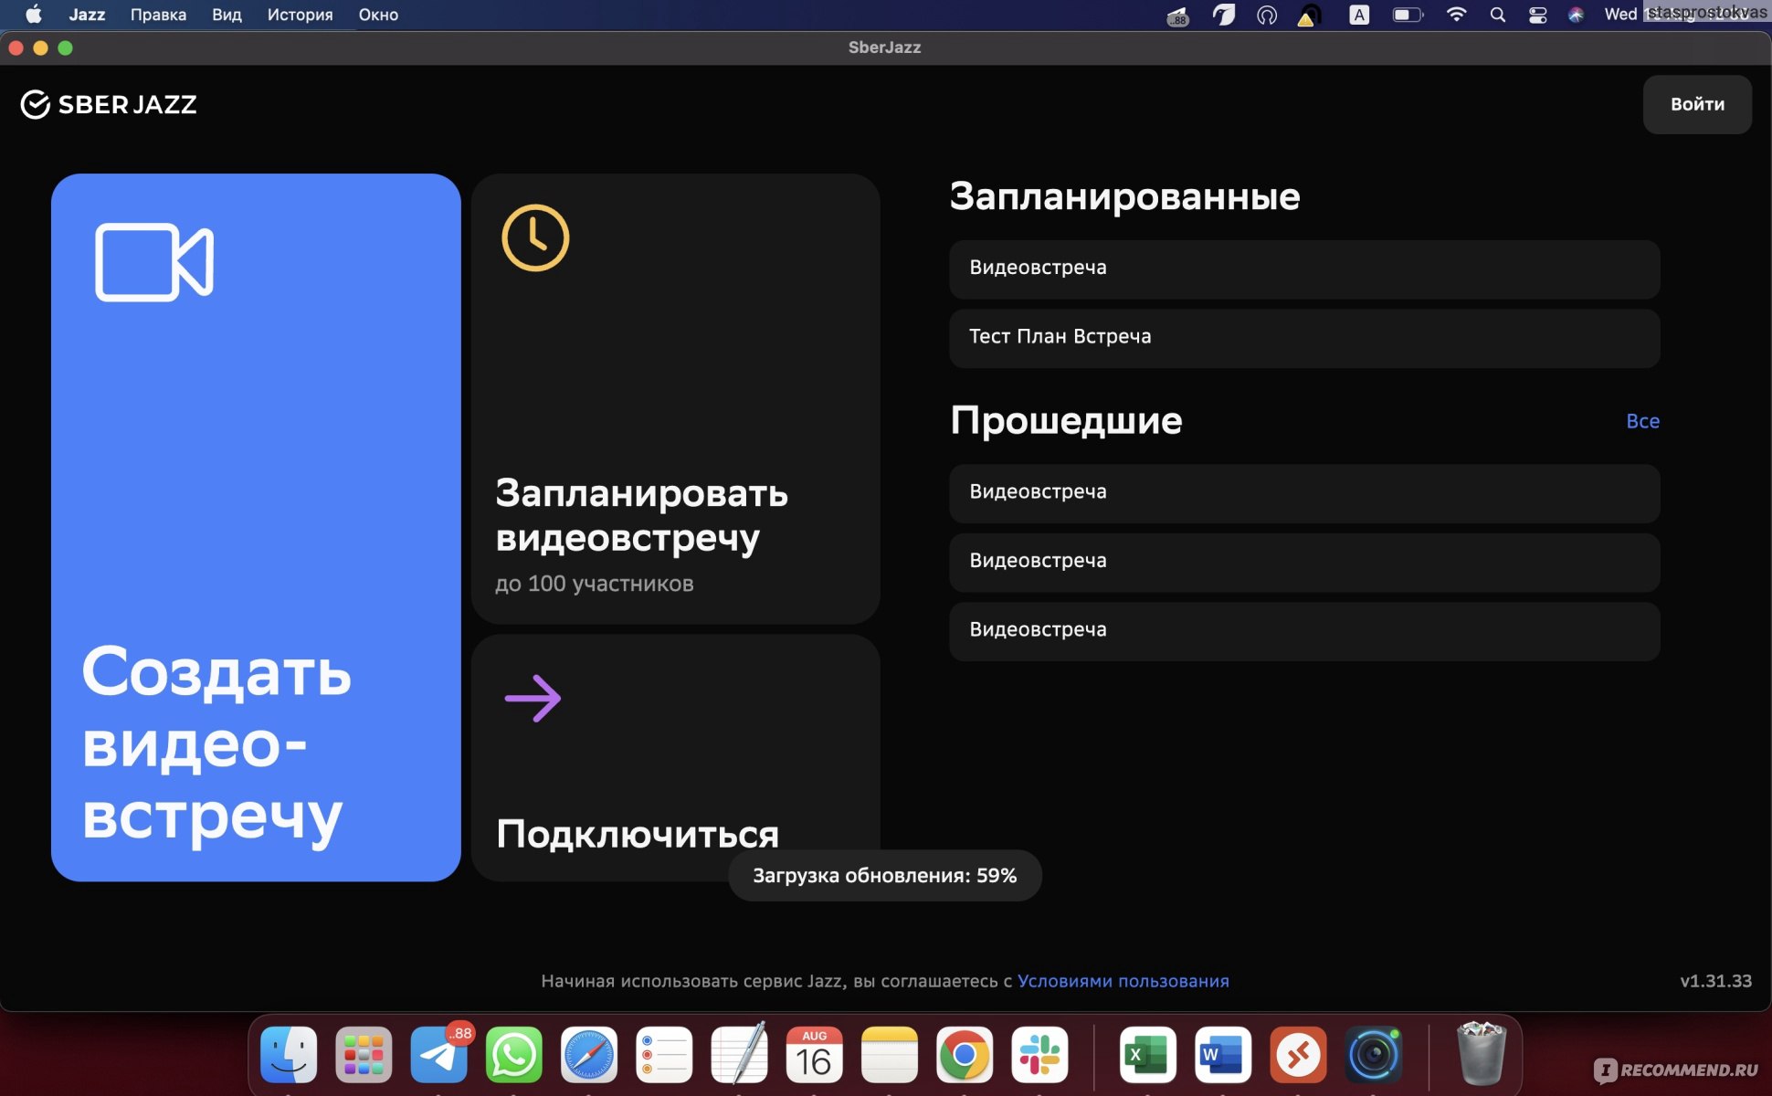The image size is (1772, 1096).
Task: Open the Jazz application menu
Action: 87,15
